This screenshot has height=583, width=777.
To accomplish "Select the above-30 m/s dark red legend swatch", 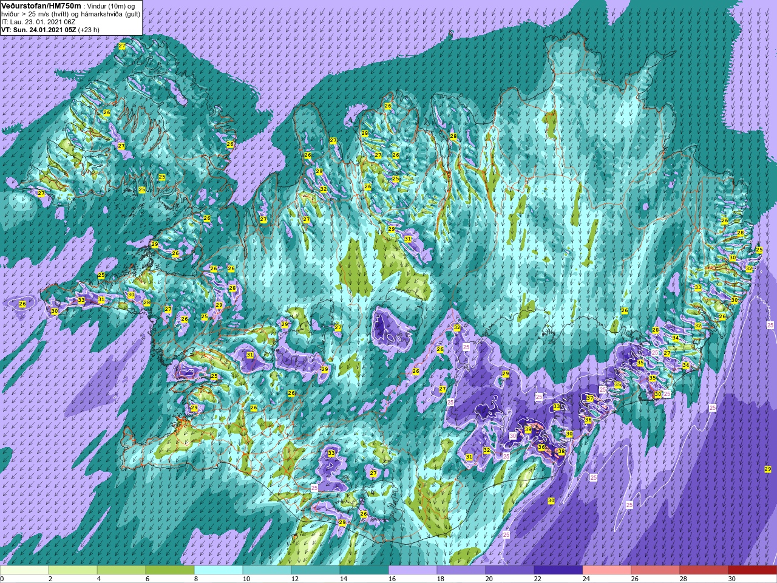I will tap(753, 570).
